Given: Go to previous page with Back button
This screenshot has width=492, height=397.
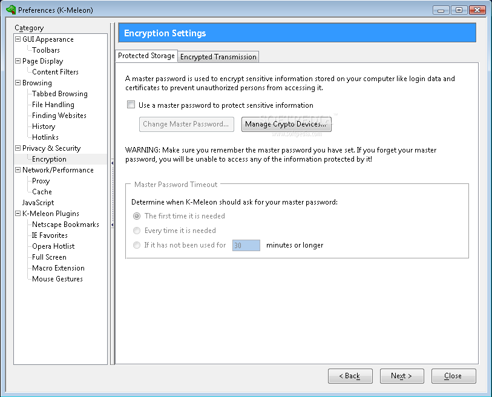Looking at the screenshot, I should click(350, 376).
